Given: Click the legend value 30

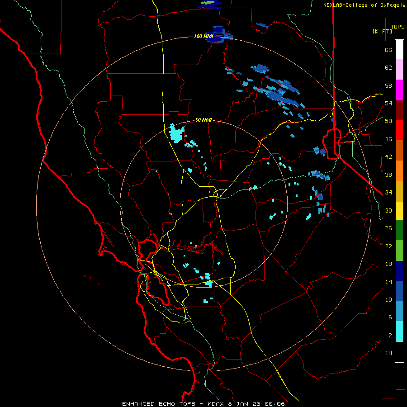Looking at the screenshot, I should point(388,210).
